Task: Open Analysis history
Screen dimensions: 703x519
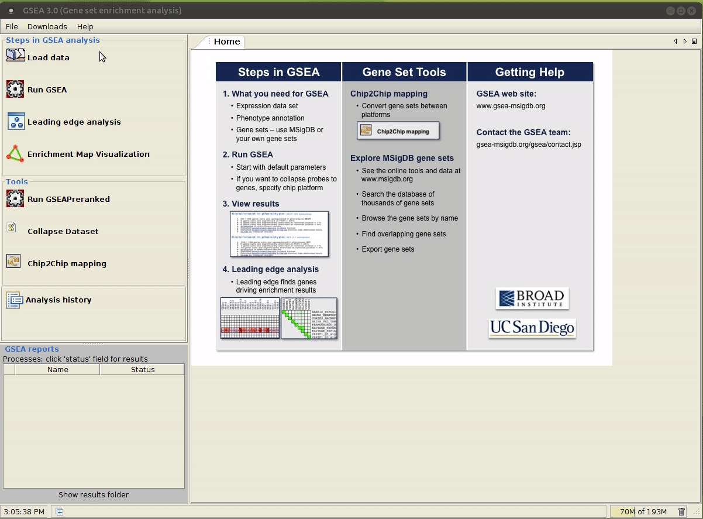Action: (x=58, y=300)
